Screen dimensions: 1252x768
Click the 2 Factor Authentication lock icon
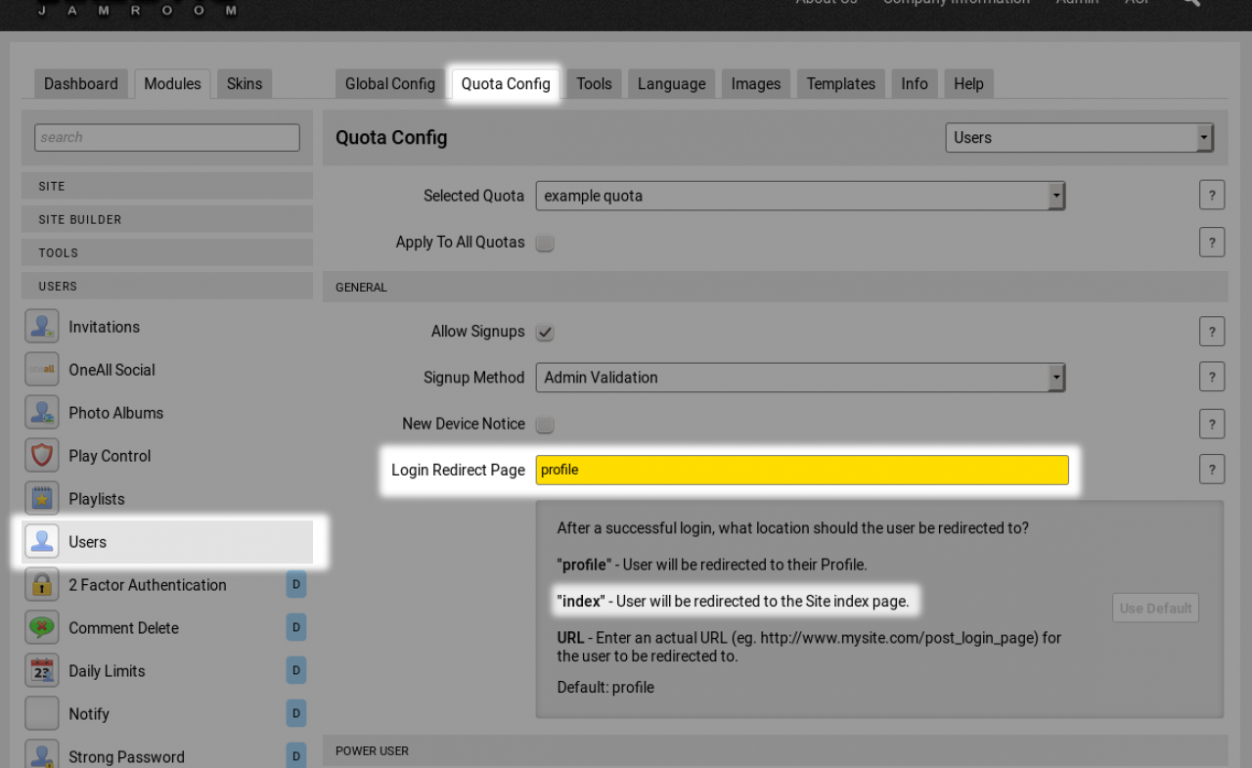coord(42,585)
